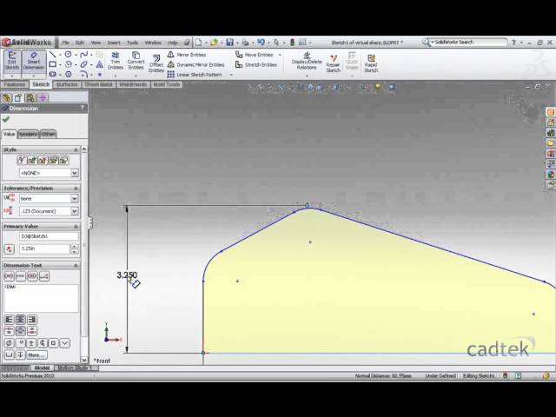Toggle left justify dimension text
Image resolution: width=556 pixels, height=417 pixels.
tap(9, 320)
